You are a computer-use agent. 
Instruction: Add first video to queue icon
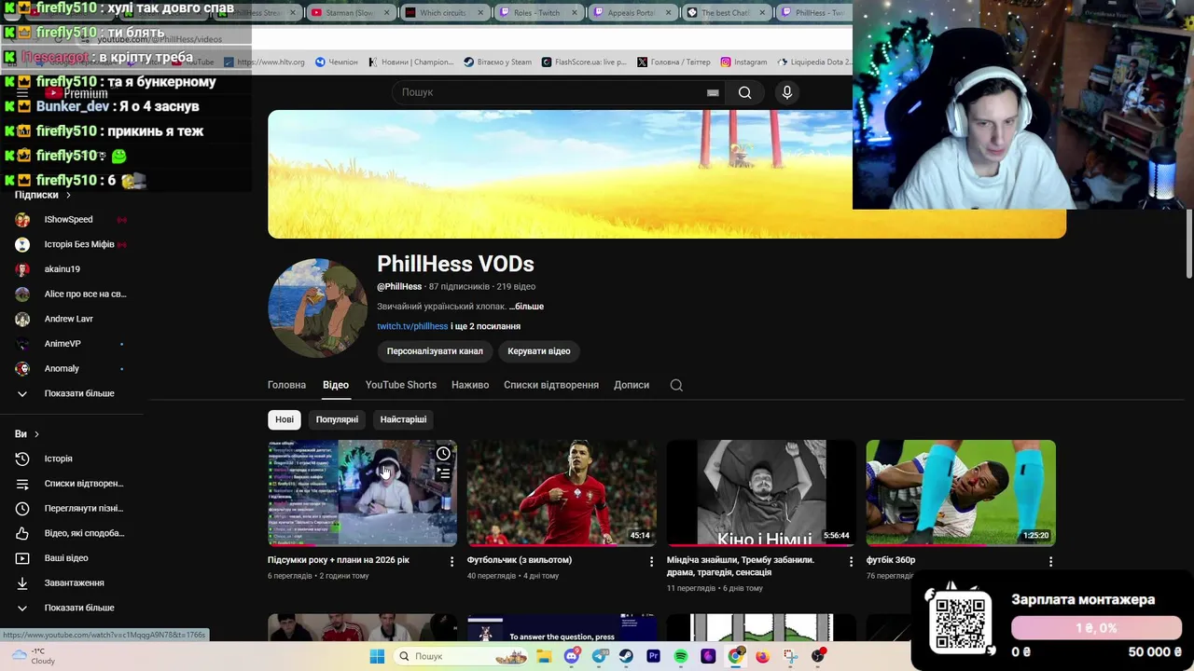tap(443, 473)
